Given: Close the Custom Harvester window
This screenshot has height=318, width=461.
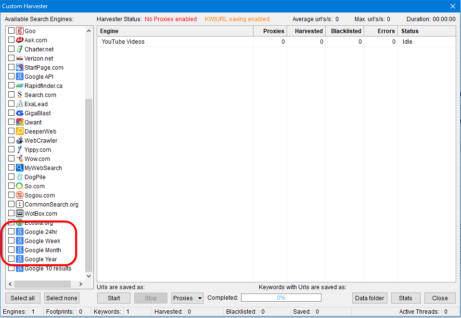Looking at the screenshot, I should pos(453,6).
